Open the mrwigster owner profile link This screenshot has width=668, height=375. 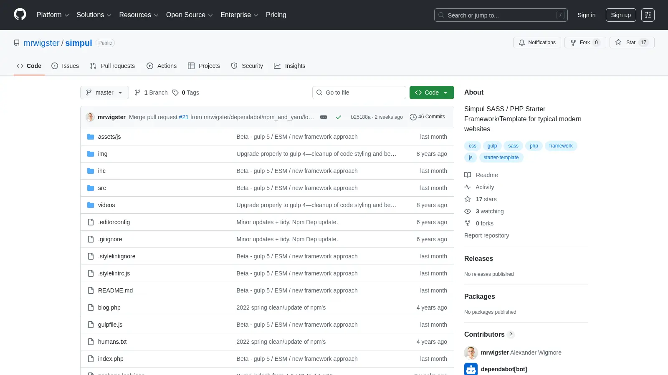coord(41,43)
